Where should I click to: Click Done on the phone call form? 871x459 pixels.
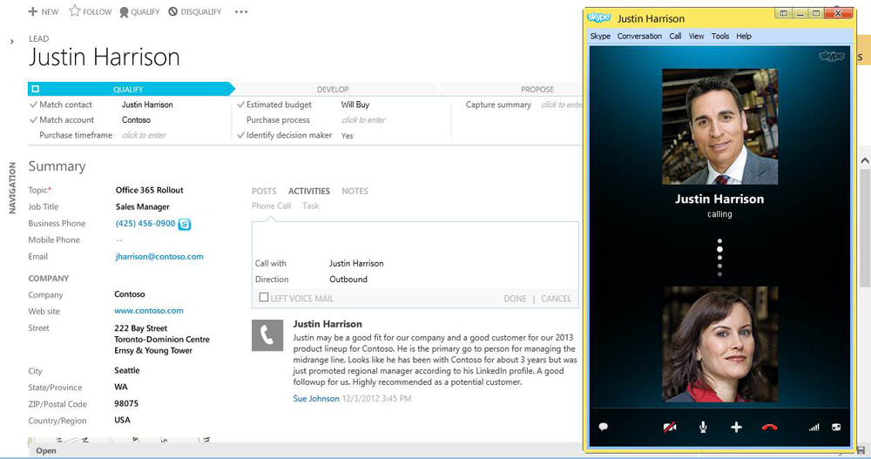tap(515, 299)
